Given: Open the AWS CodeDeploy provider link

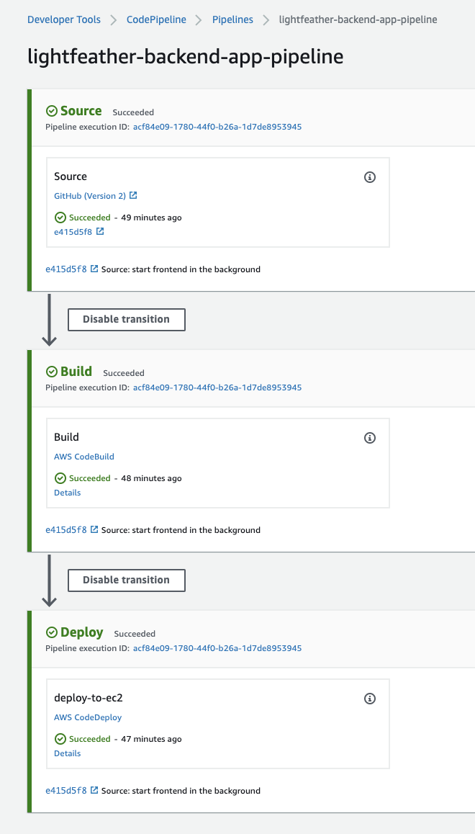Looking at the screenshot, I should coord(87,717).
